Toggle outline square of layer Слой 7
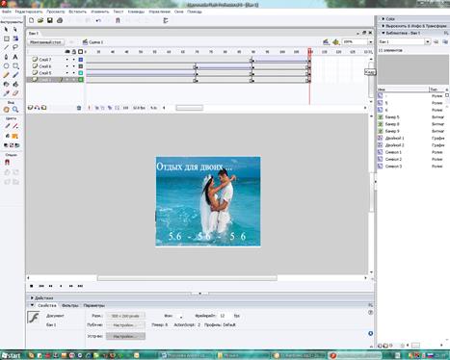 pos(81,60)
